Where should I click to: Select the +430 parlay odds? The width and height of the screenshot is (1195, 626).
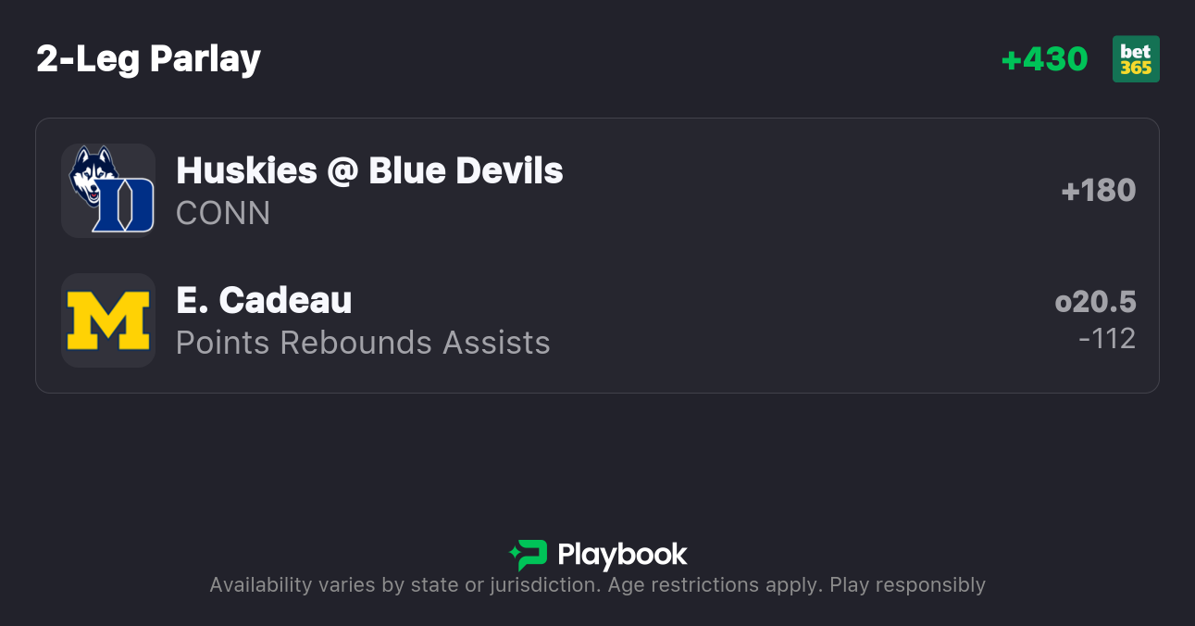pyautogui.click(x=1044, y=59)
